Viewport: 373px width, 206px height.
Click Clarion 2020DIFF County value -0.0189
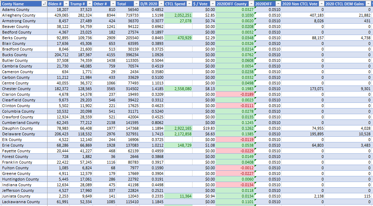247,94
